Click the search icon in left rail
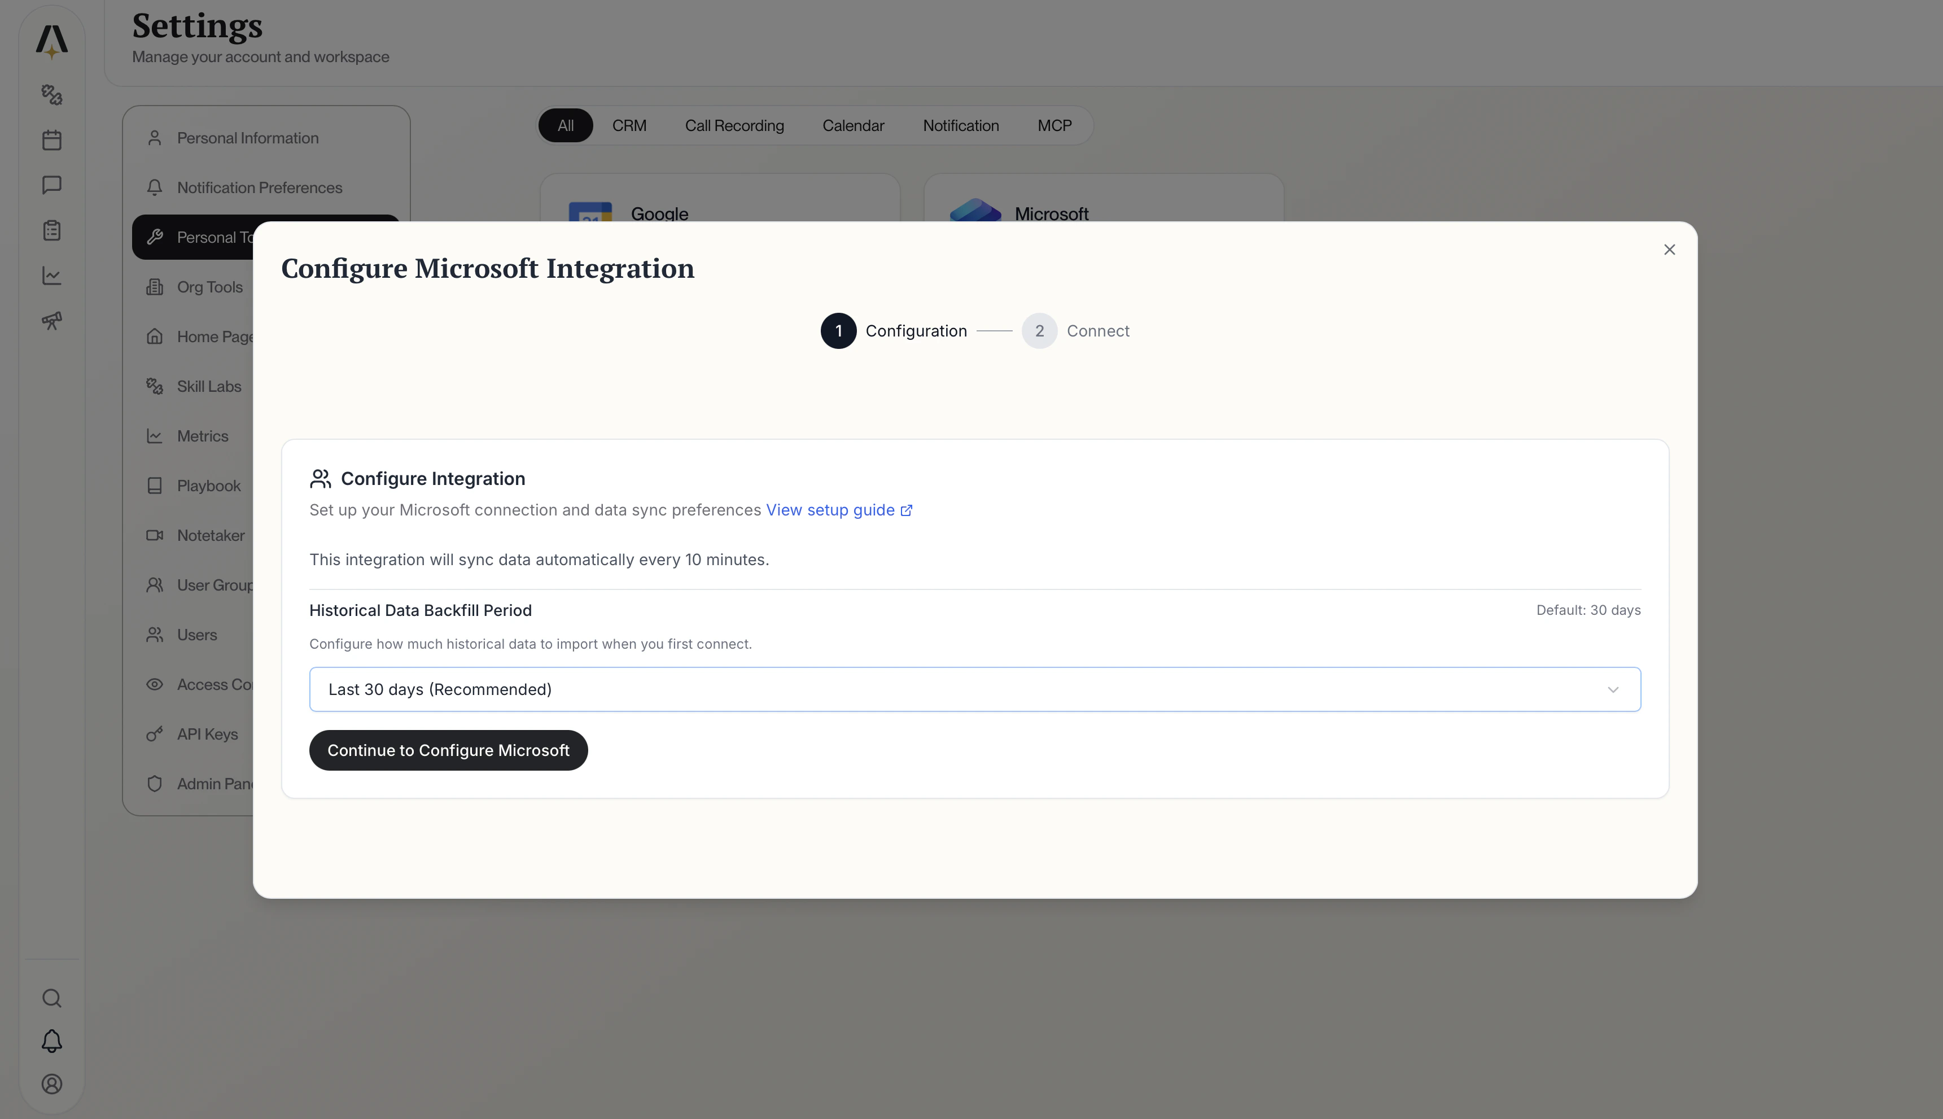 coord(51,998)
